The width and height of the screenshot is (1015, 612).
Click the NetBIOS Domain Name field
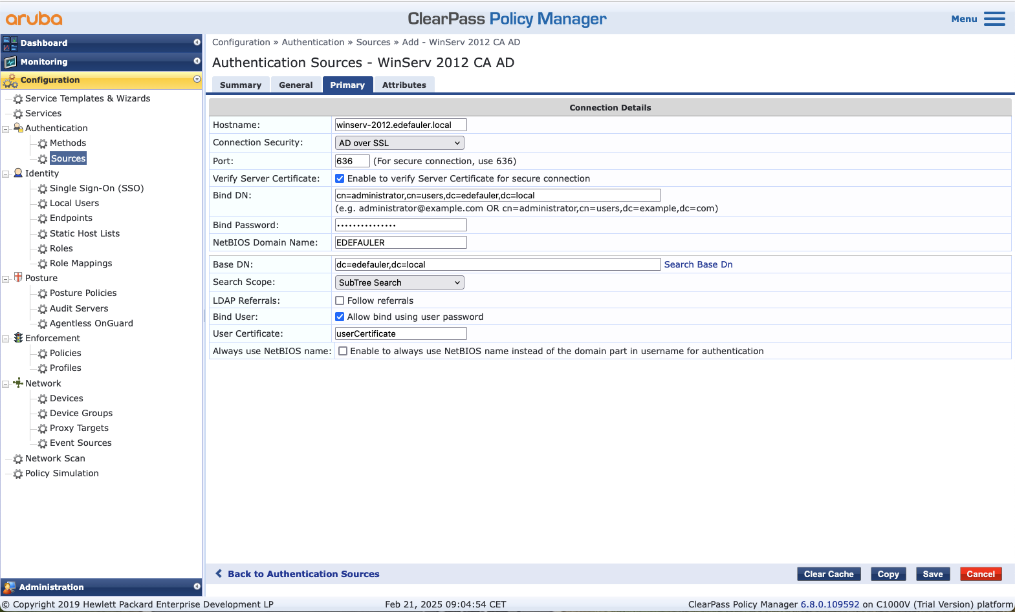(x=400, y=242)
